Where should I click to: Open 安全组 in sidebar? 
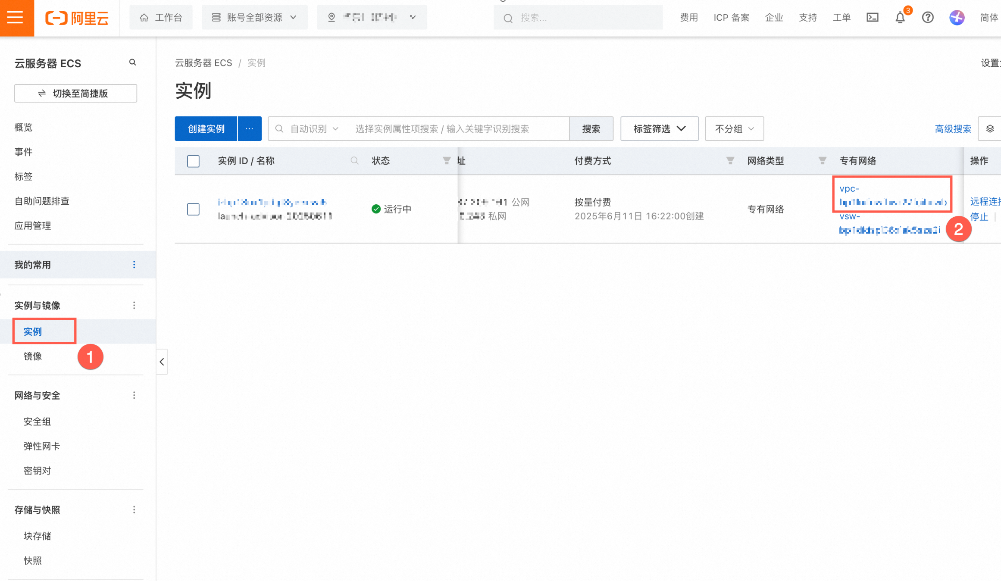coord(37,422)
